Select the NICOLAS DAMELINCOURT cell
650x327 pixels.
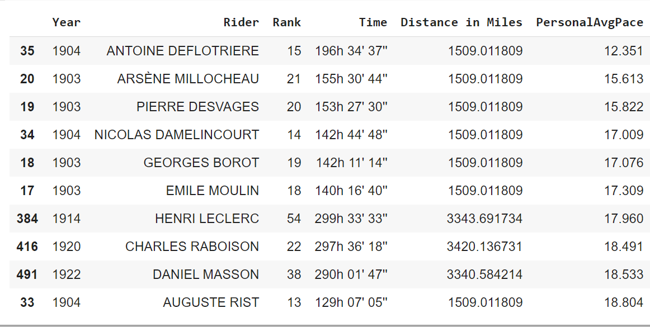click(x=177, y=135)
